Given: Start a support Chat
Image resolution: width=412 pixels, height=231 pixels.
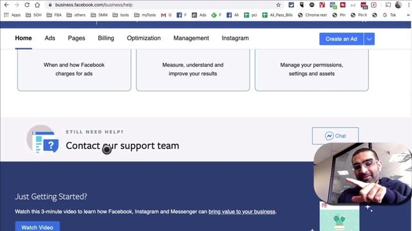Looking at the screenshot, I should (335, 136).
